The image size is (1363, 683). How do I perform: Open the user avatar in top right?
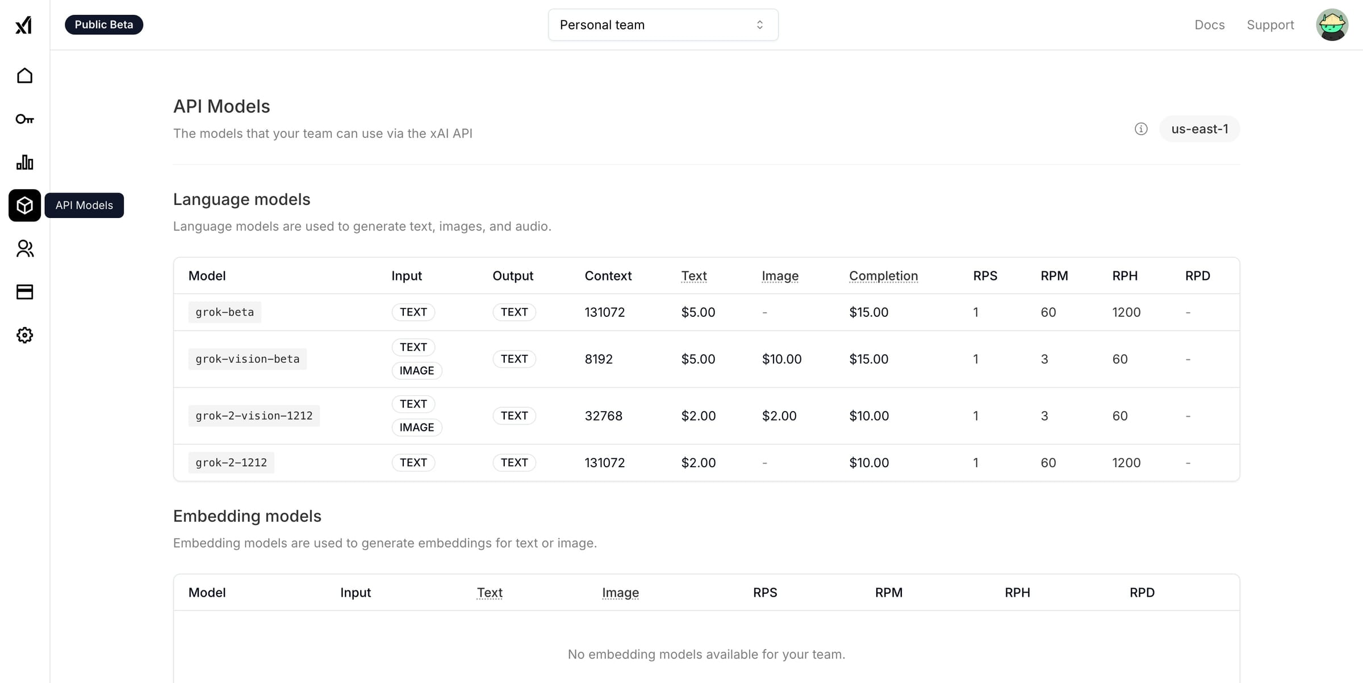pos(1331,25)
